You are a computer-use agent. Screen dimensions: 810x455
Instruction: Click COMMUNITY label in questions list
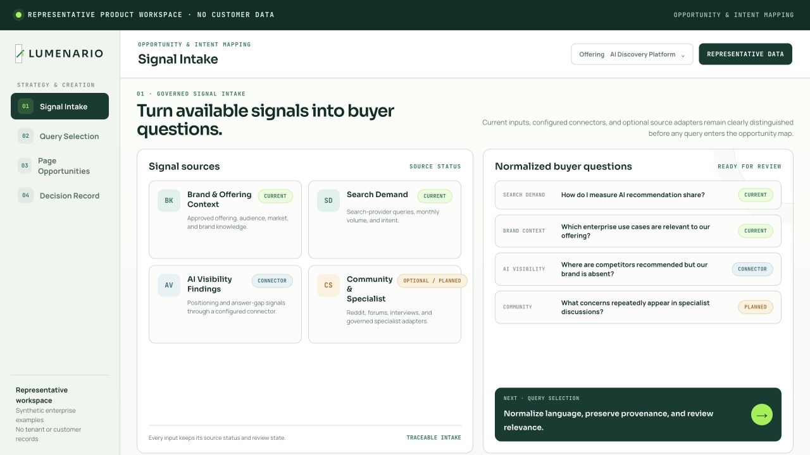pos(518,307)
